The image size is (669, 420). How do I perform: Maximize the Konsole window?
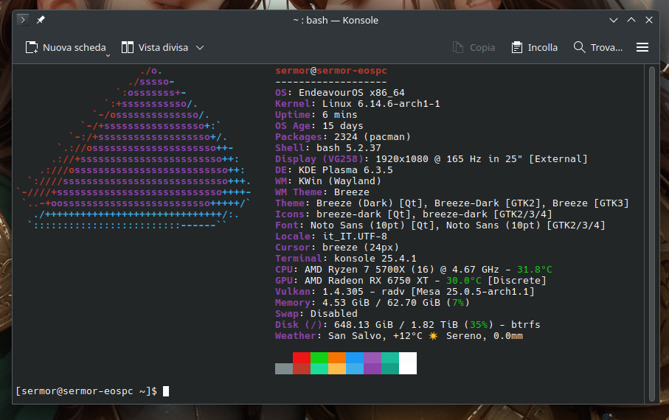631,20
